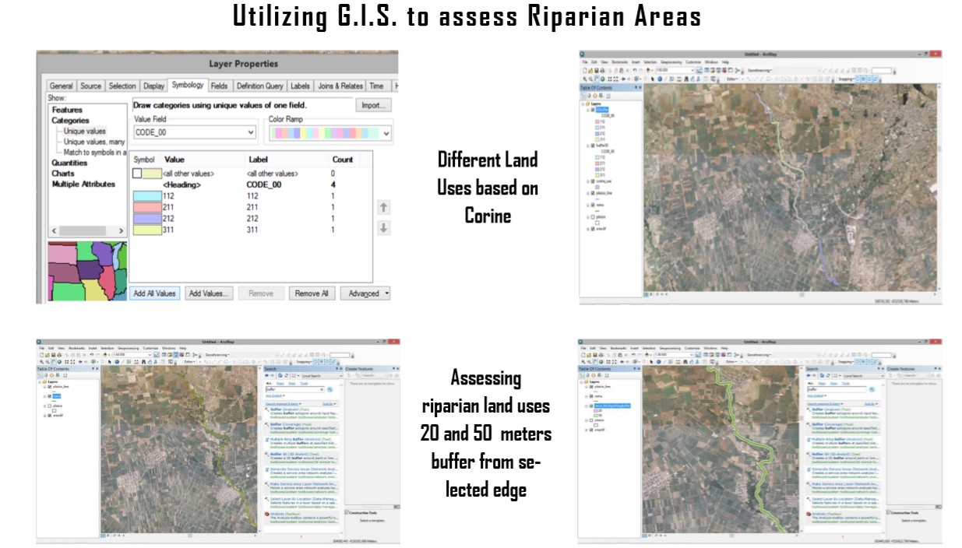Switch to the Fields tab
The image size is (962, 548).
click(x=220, y=86)
